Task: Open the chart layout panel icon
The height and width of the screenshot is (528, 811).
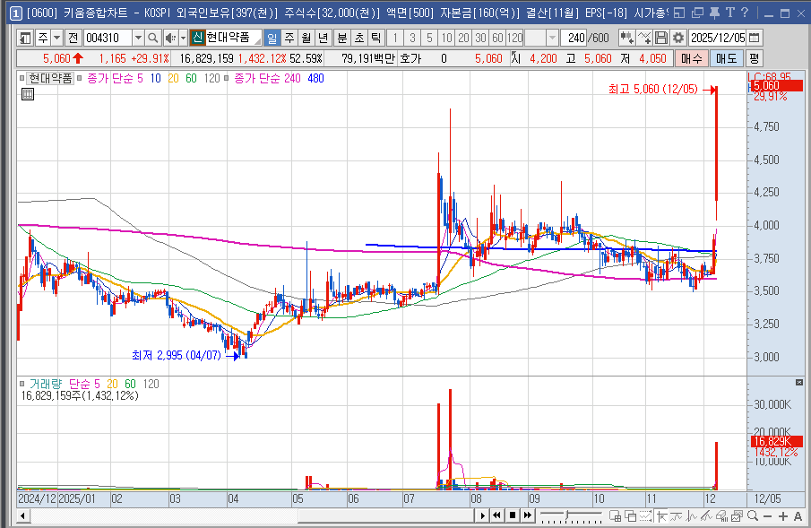Action: [x=25, y=38]
